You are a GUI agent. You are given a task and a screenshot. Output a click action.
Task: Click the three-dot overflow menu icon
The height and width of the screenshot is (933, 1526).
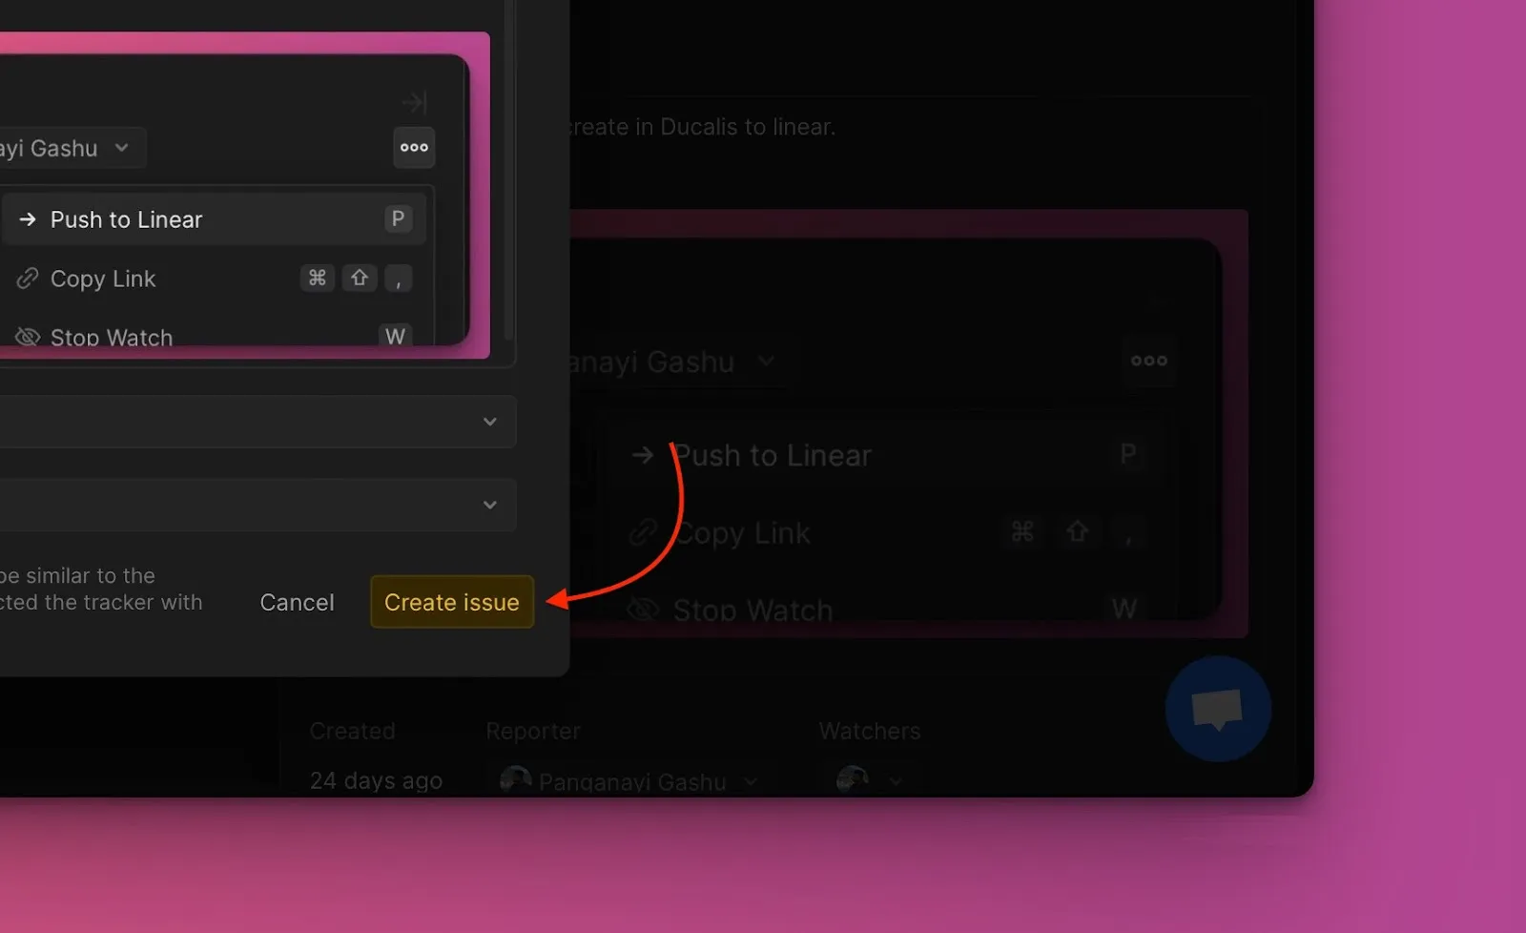(x=414, y=148)
